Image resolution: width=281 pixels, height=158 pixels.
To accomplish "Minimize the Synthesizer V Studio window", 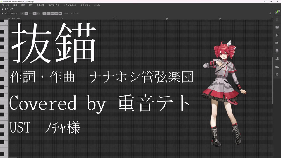I will [x=265, y=2].
